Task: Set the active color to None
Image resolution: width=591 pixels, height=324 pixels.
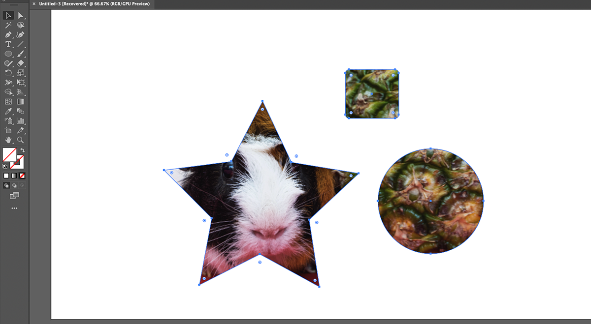Action: coord(22,176)
